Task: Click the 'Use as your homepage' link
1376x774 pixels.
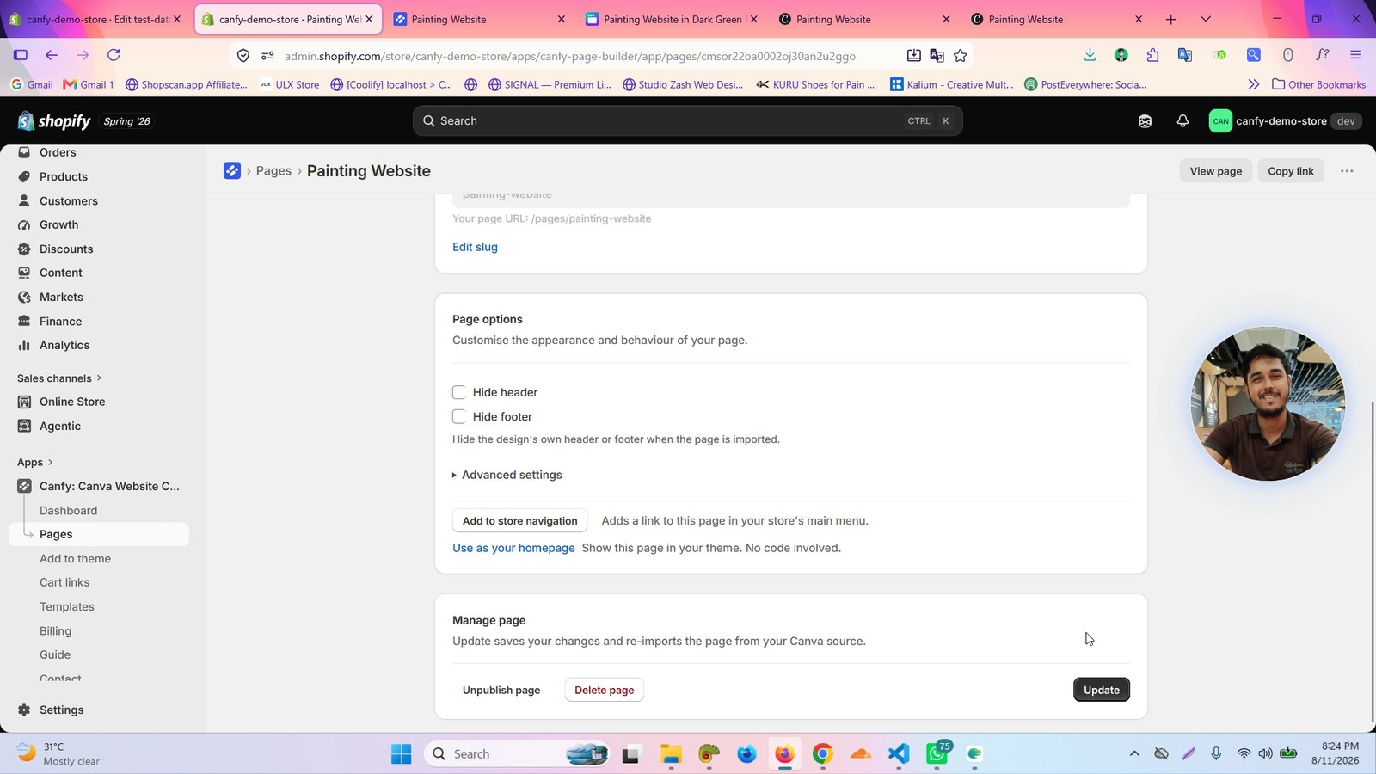Action: coord(513,548)
